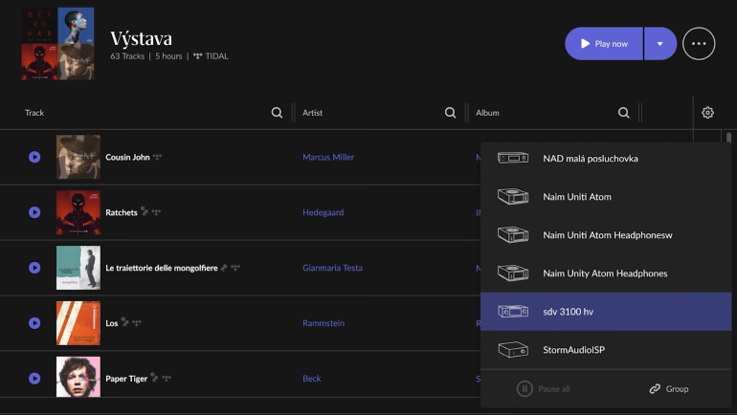Expand the Play now dropdown arrow
Viewport: 737px width, 415px height.
(659, 44)
